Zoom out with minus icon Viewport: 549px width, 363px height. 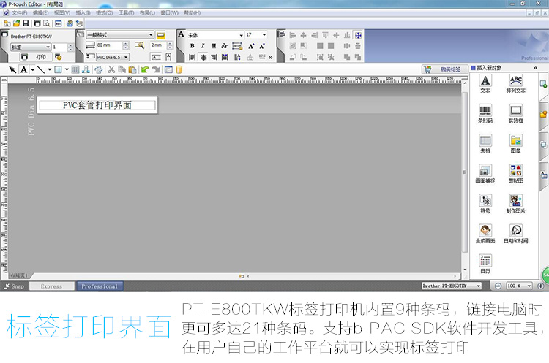pyautogui.click(x=498, y=286)
